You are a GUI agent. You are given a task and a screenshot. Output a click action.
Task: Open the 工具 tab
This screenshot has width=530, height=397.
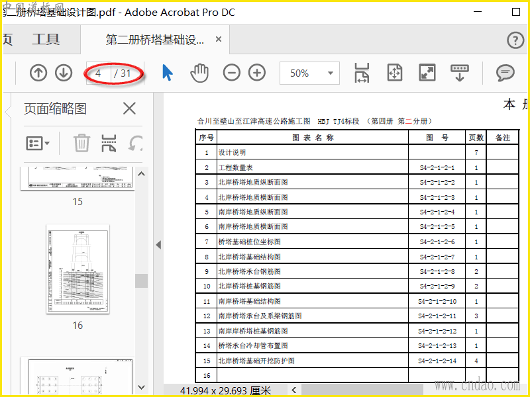46,40
